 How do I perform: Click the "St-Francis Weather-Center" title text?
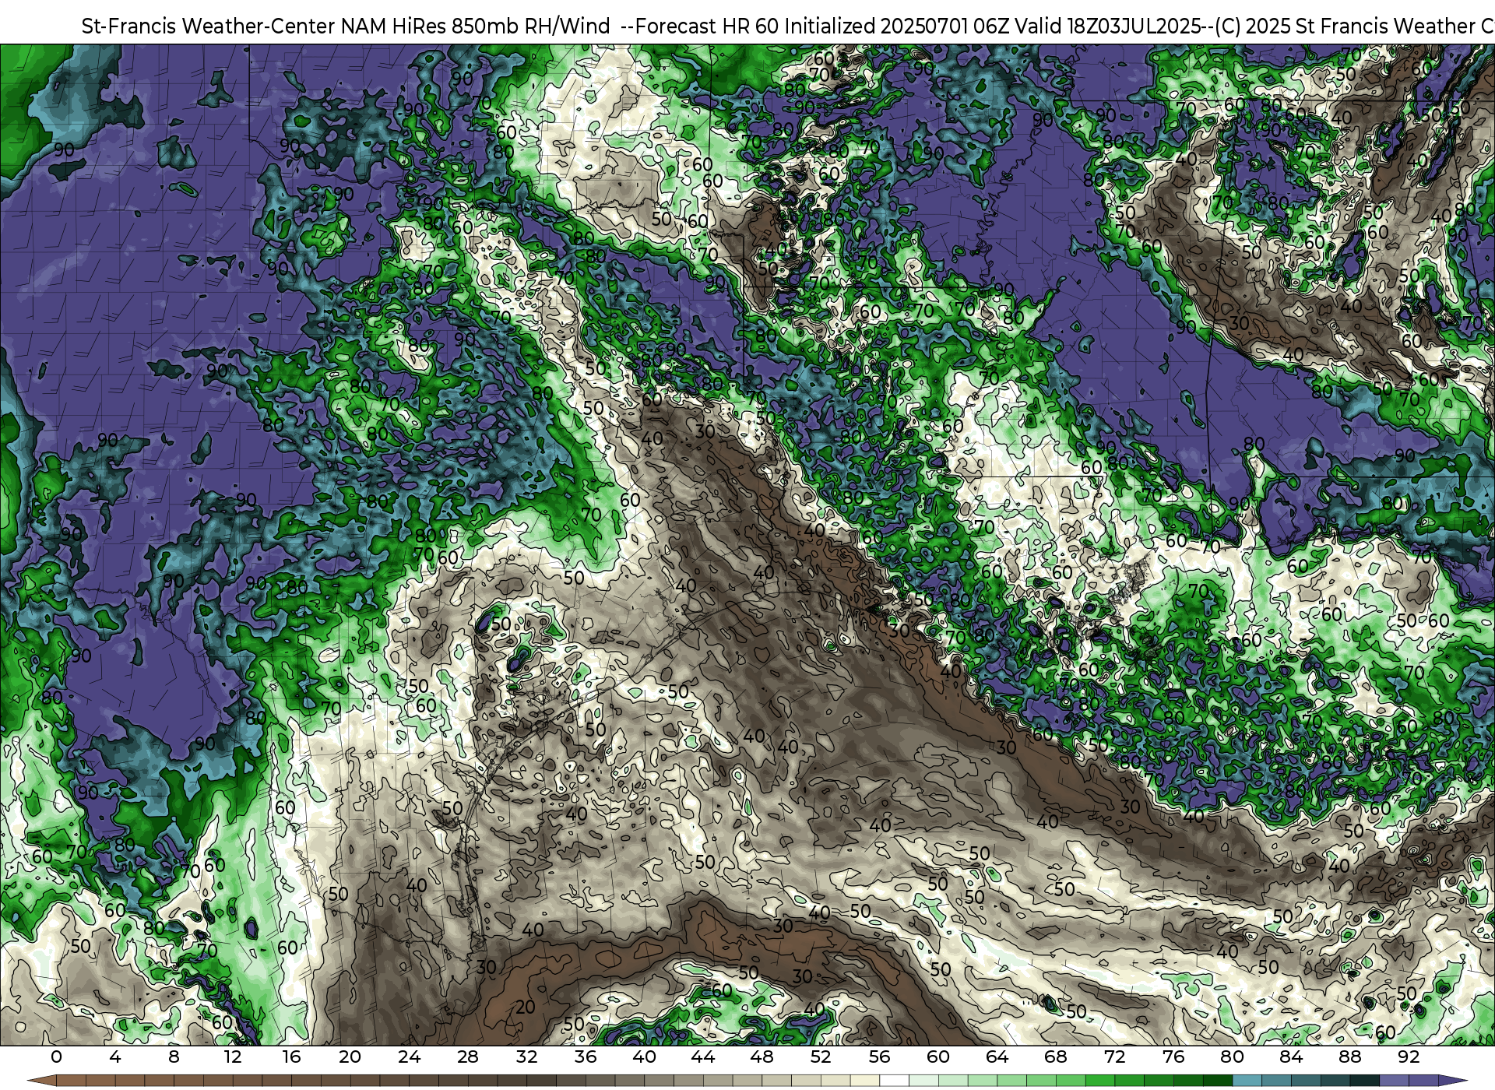tap(209, 26)
